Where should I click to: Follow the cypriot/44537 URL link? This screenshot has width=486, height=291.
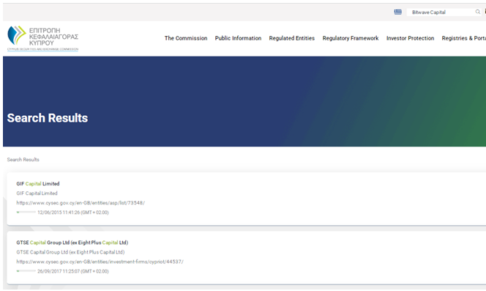point(100,262)
